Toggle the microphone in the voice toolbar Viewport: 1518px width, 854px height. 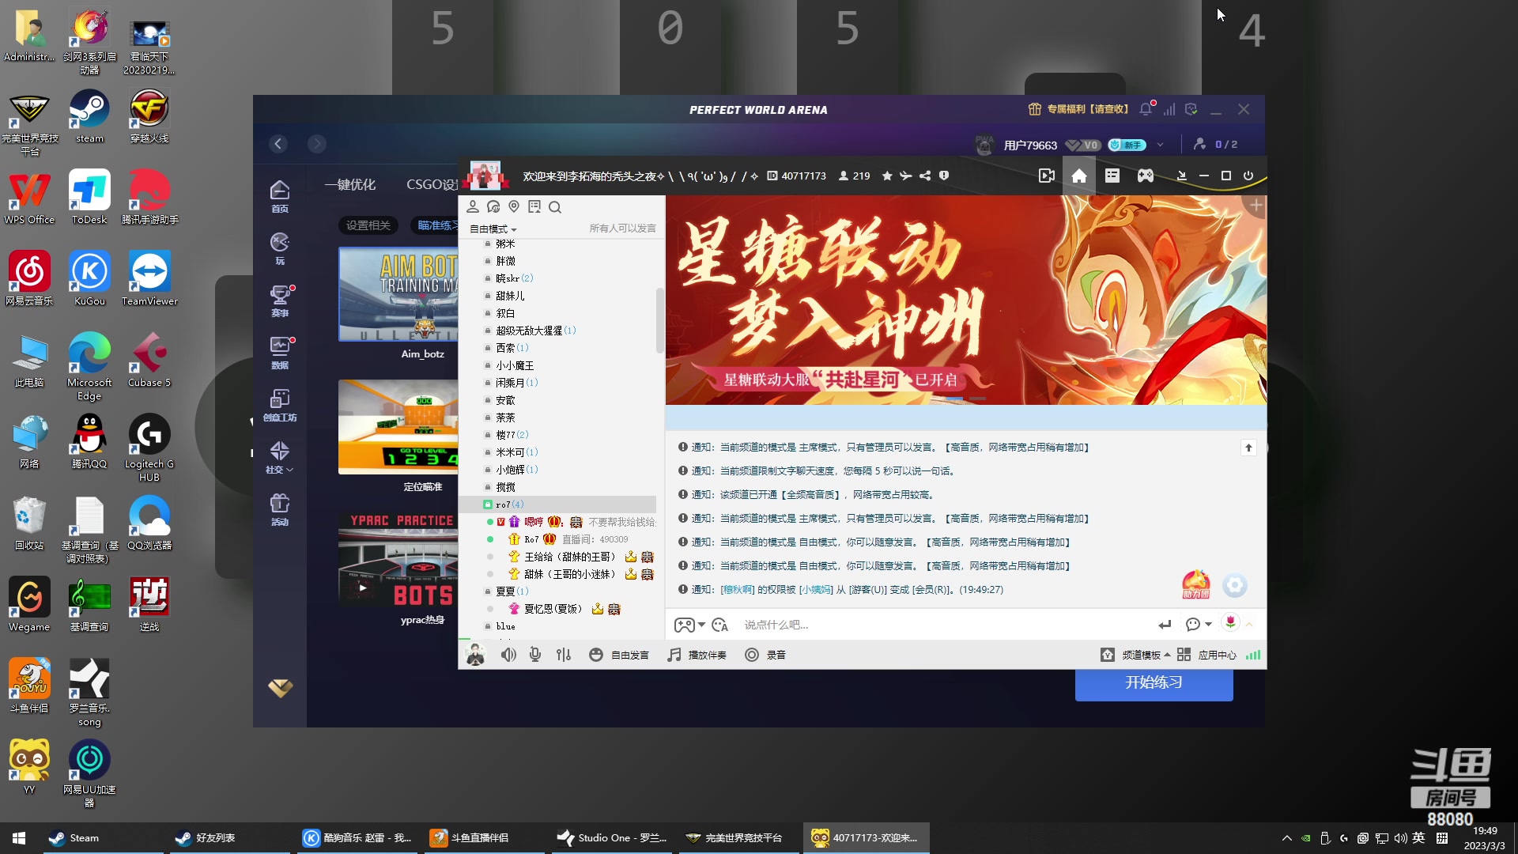point(534,655)
